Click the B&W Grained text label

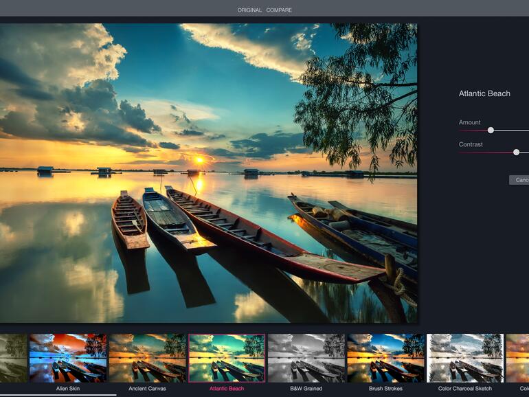pyautogui.click(x=306, y=389)
